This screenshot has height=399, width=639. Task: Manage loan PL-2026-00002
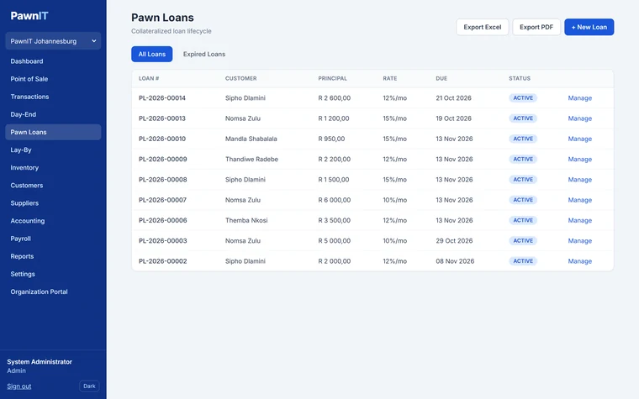tap(580, 261)
